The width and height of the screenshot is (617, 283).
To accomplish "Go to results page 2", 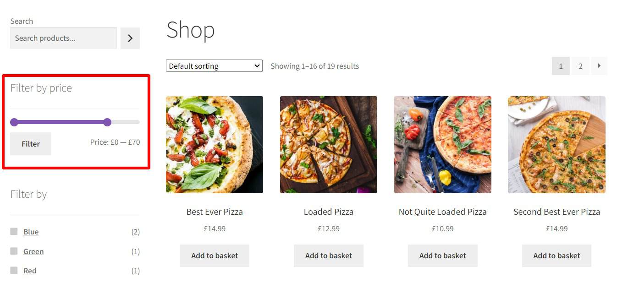I will (x=580, y=66).
